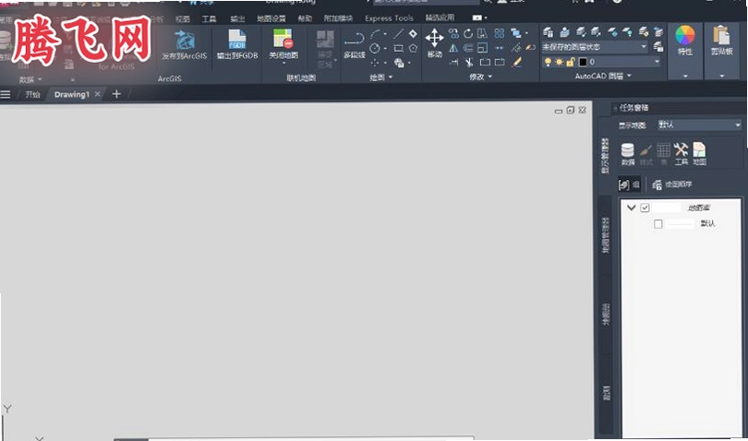Screen dimensions: 748x441
Task: Click the Data (数据) icon in task pane
Action: 628,154
